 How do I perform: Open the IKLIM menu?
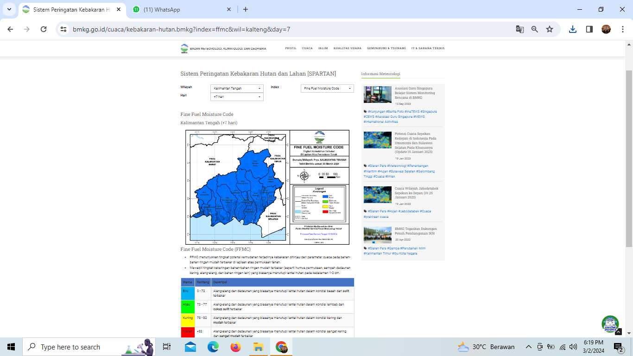pos(323,48)
